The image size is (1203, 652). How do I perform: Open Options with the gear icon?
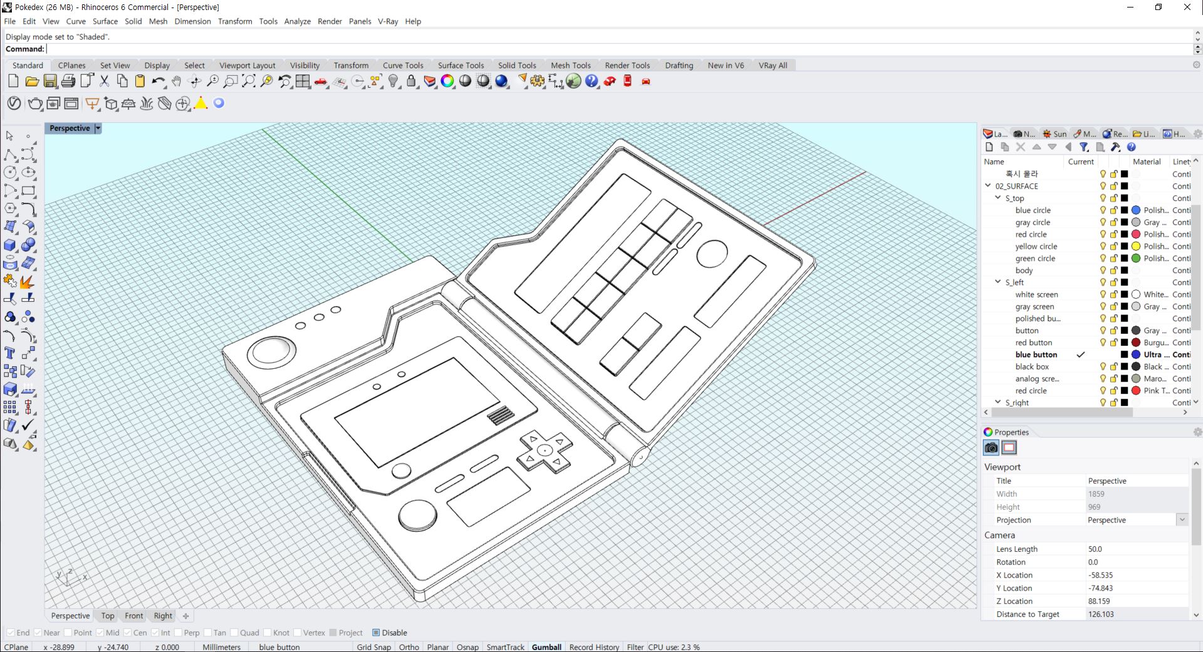(538, 81)
